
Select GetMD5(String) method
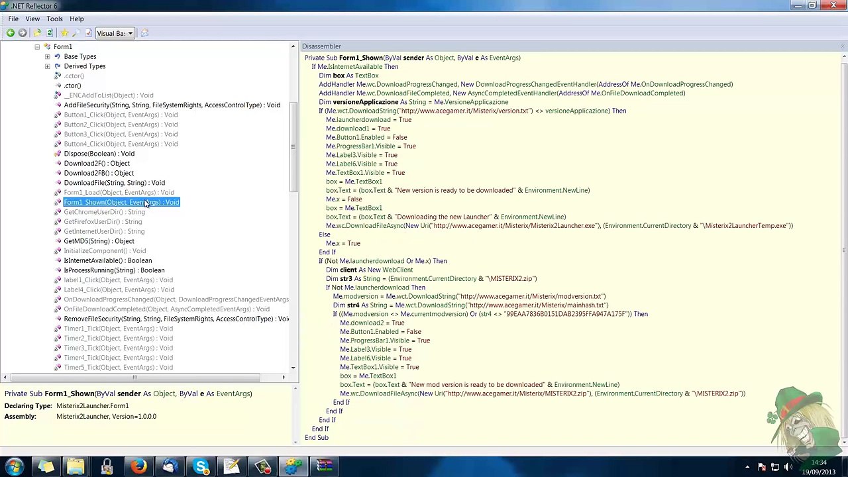click(99, 241)
